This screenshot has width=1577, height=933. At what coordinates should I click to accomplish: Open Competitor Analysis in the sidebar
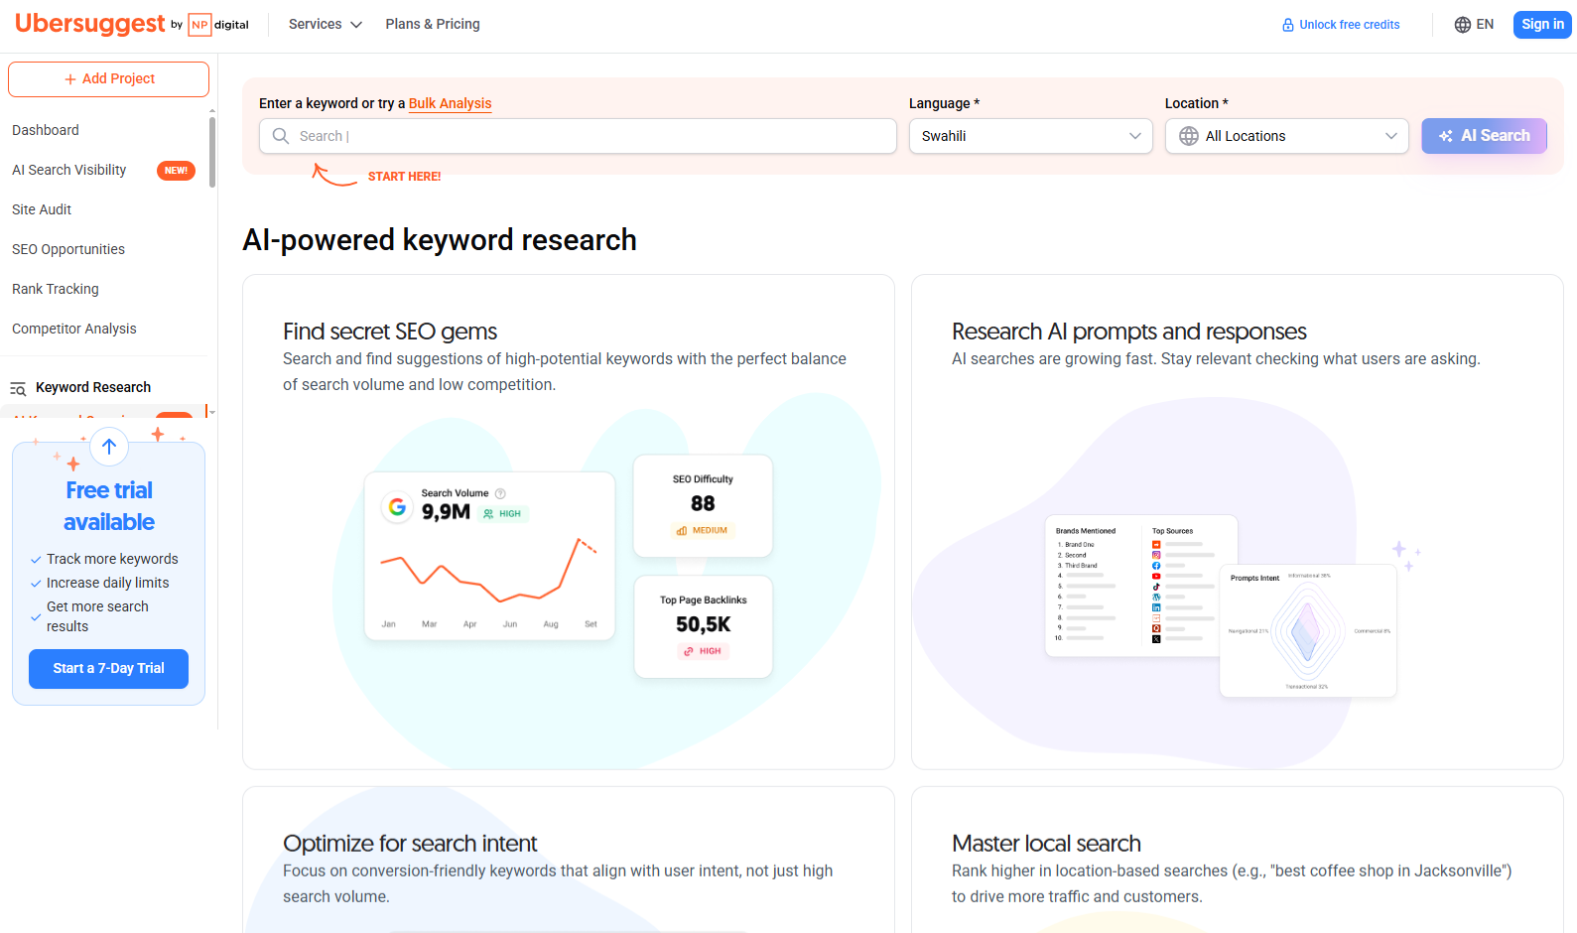click(x=74, y=329)
